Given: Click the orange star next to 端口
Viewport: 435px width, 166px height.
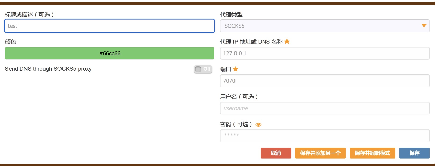Looking at the screenshot, I should click(x=236, y=69).
